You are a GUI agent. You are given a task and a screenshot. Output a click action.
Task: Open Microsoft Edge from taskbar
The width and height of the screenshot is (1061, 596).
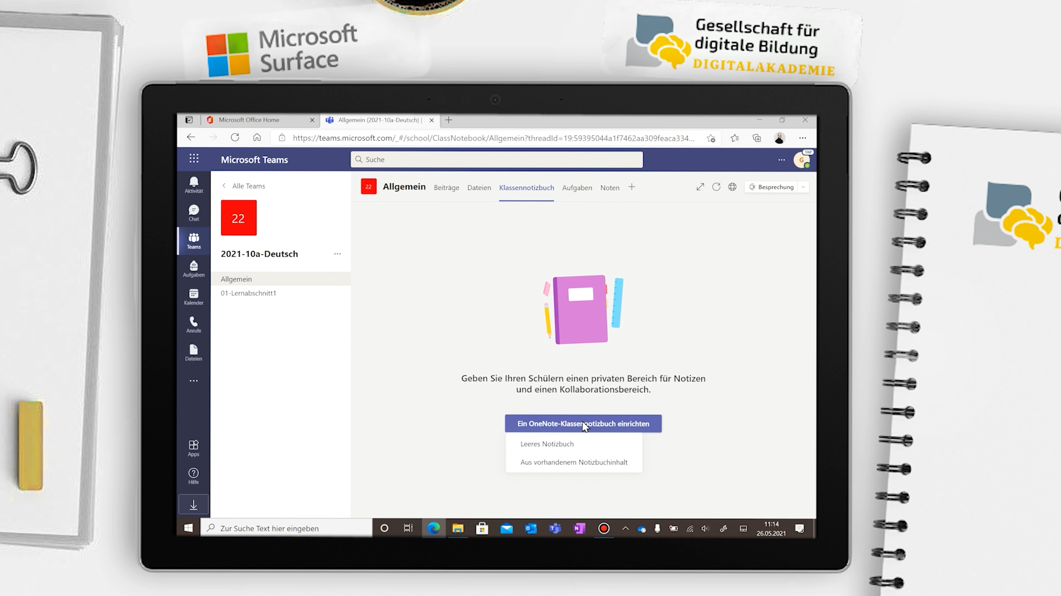coord(434,529)
